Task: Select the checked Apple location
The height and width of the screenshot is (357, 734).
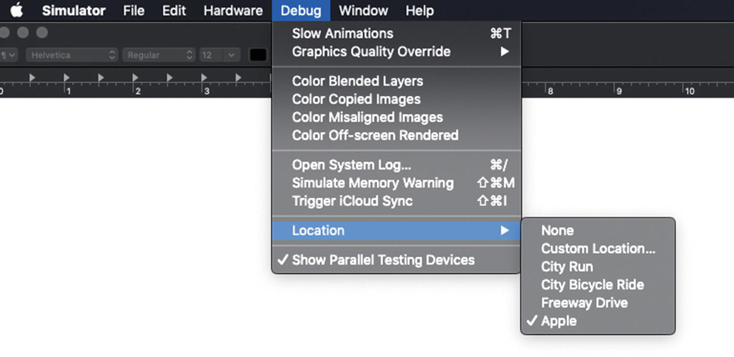Action: click(x=559, y=321)
